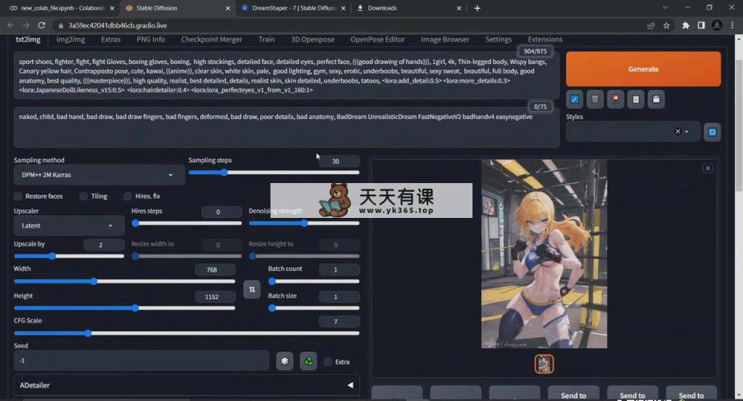Open the Styles dropdown arrow
The width and height of the screenshot is (743, 401).
coord(686,131)
